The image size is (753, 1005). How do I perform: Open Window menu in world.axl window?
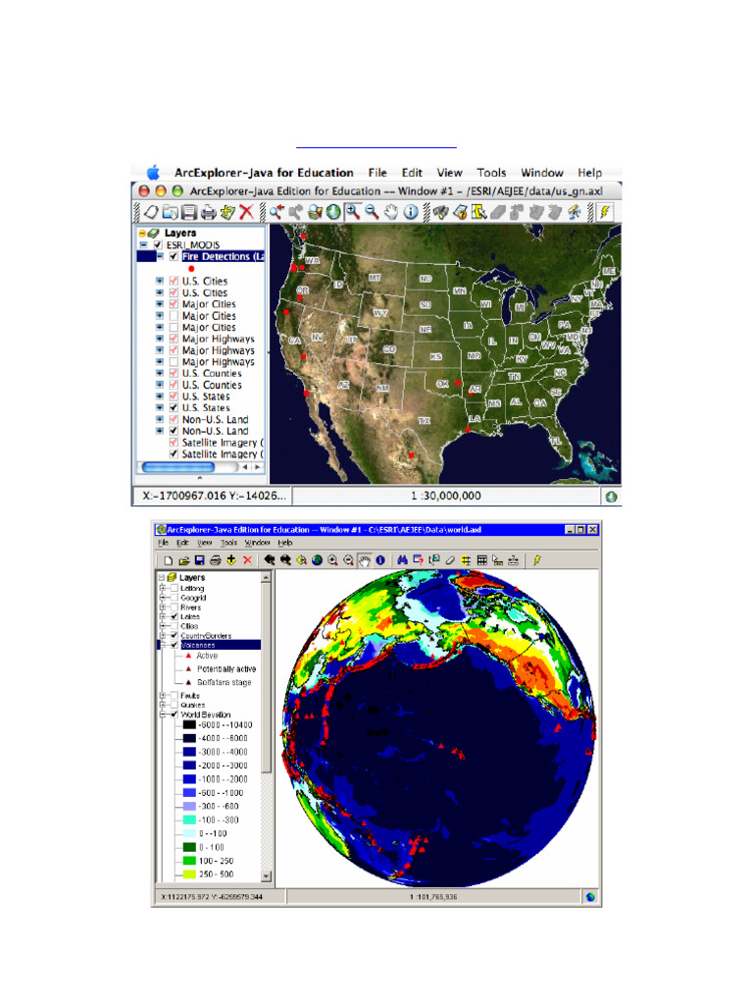(257, 542)
